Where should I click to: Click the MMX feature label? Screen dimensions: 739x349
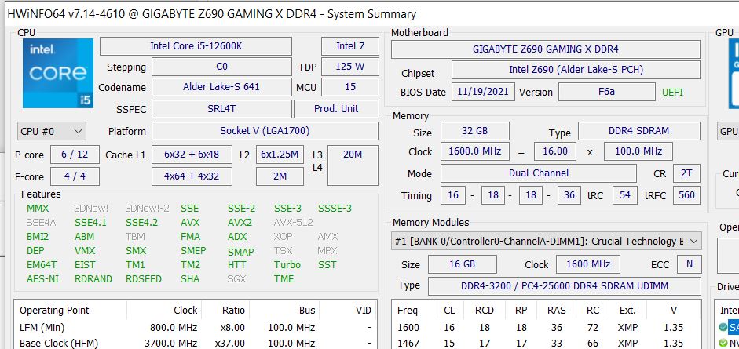pyautogui.click(x=38, y=209)
